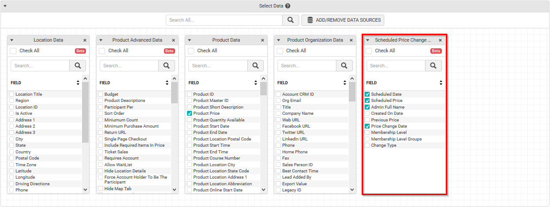Enable the Created On Date field

coord(367,113)
